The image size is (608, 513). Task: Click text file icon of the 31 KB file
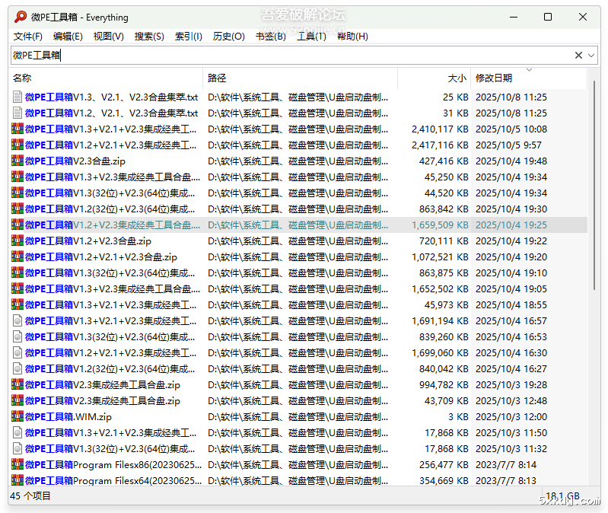(x=18, y=113)
